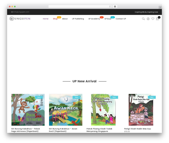Click the Inspiring Minds, Inspiring Lives tagline

click(x=146, y=12)
